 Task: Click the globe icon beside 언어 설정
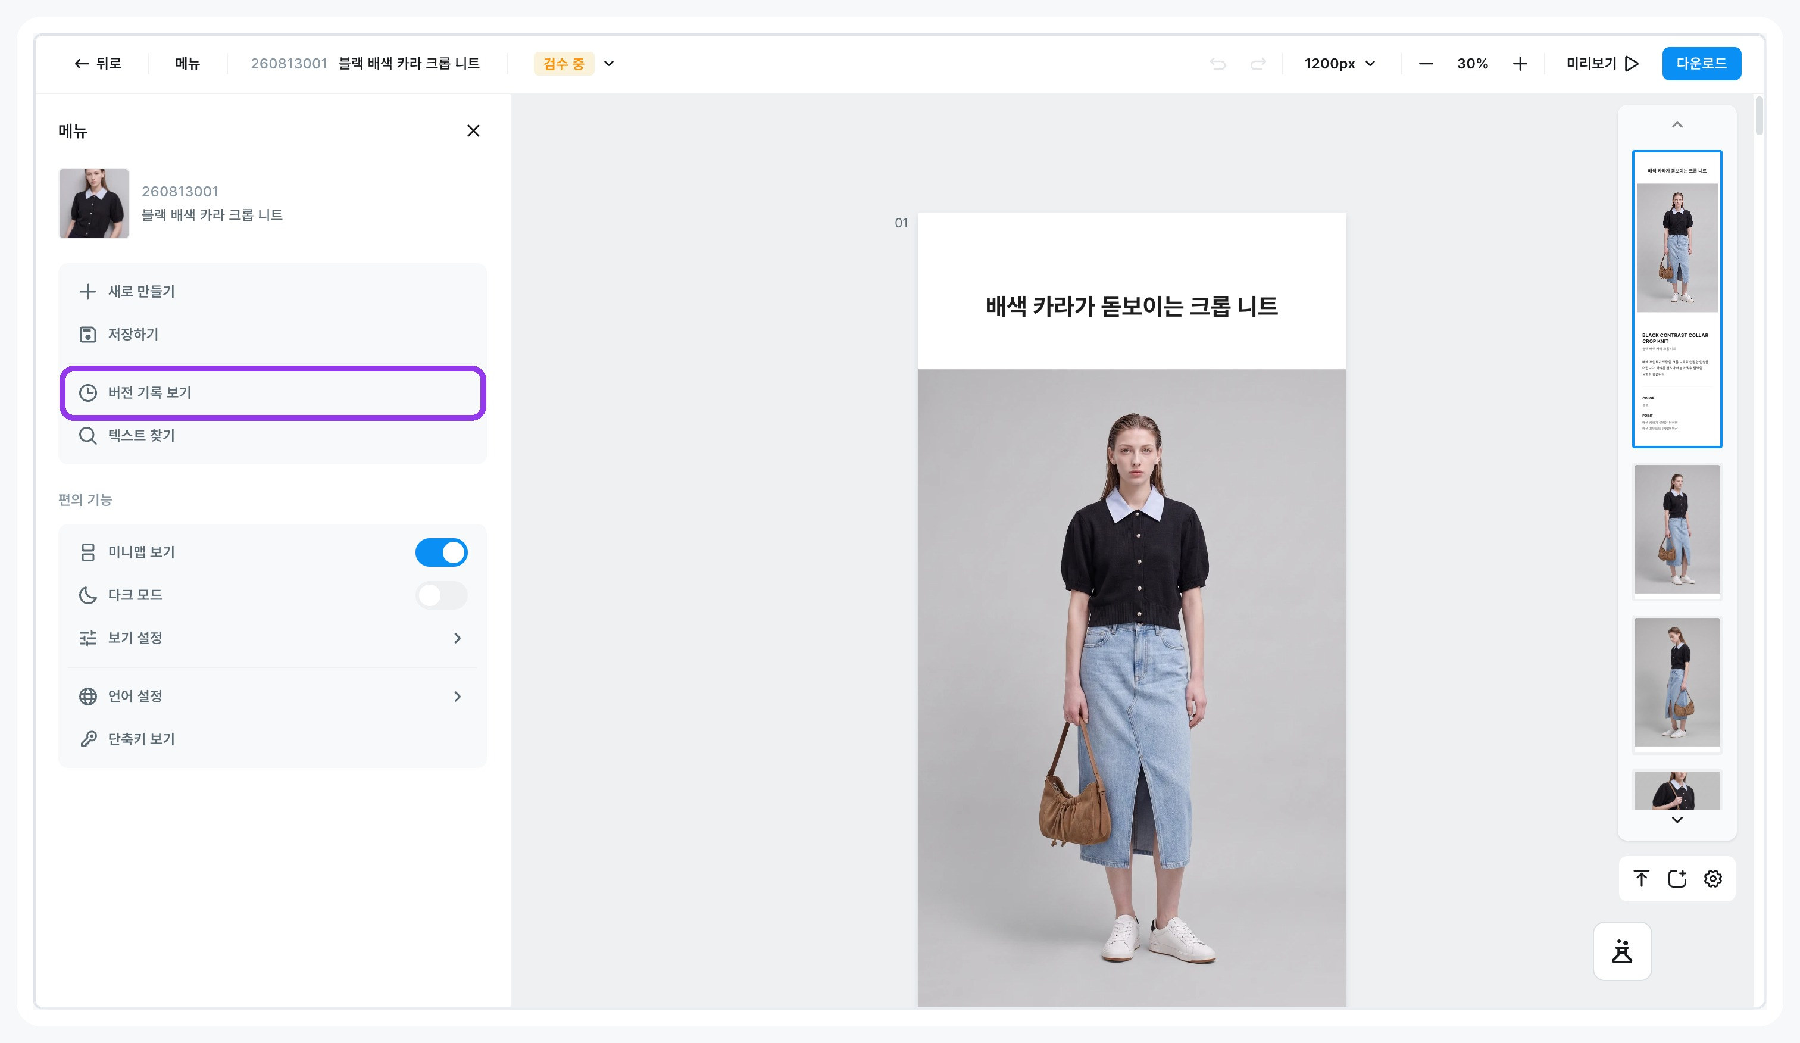pyautogui.click(x=88, y=697)
